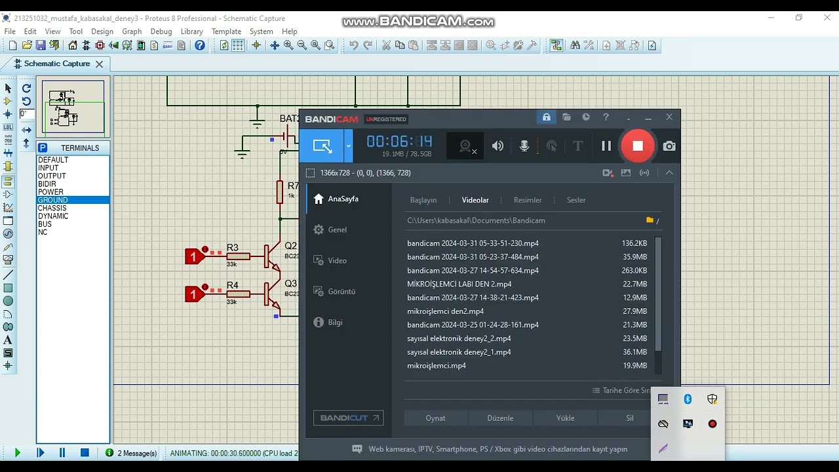
Task: Switch to the Resimler tab
Action: coord(527,200)
